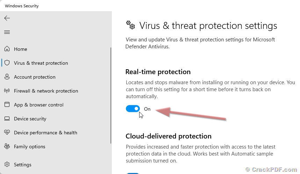Select the Home label in sidebar
The height and width of the screenshot is (174, 300).
coord(21,49)
